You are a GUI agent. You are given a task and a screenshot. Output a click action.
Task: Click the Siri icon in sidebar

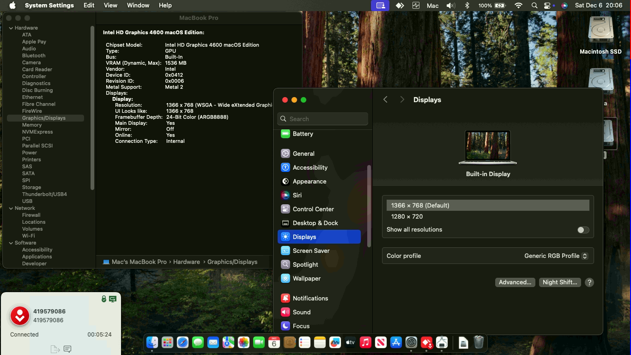point(285,195)
